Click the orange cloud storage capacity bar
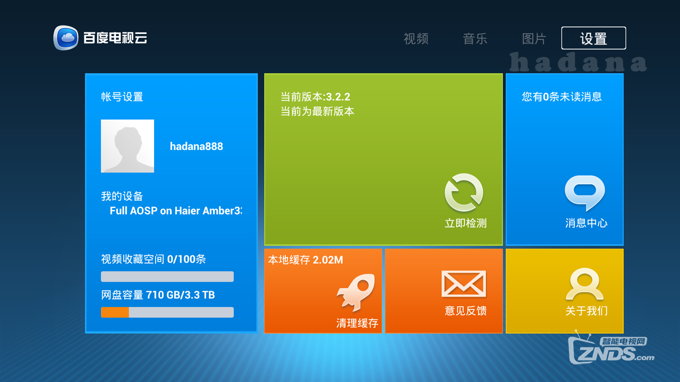The height and width of the screenshot is (382, 680). [167, 312]
